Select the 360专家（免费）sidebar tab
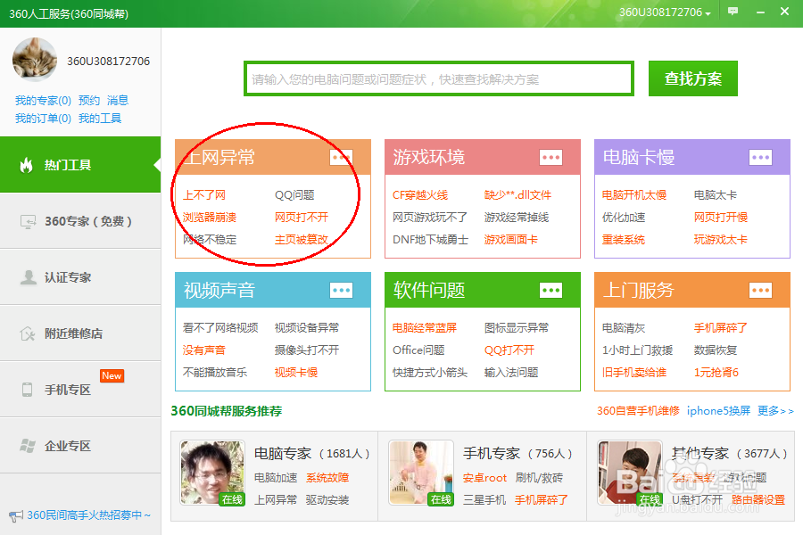 (80, 221)
